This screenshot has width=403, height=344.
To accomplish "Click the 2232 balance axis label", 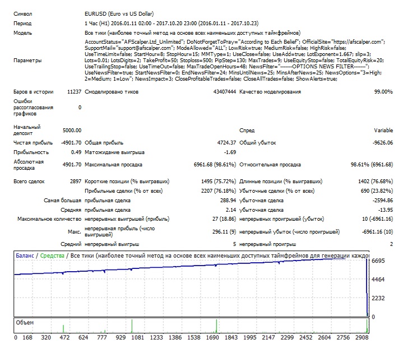I will click(378, 298).
